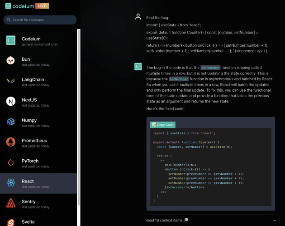Click the Codeium bot avatar in chat
The image size is (285, 226).
click(138, 66)
